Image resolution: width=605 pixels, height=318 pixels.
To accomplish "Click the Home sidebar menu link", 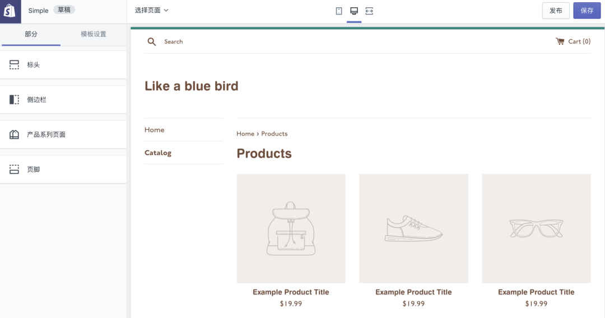I will [155, 130].
